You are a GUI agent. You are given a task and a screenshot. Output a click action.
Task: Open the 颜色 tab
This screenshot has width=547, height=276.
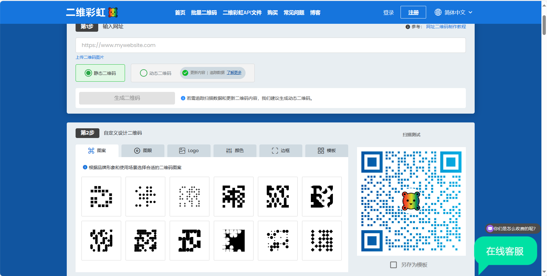click(235, 151)
